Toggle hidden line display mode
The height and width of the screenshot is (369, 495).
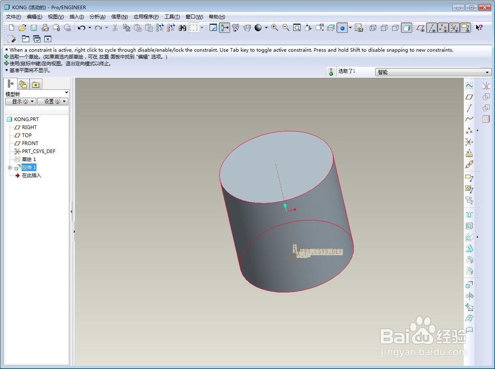tap(384, 28)
